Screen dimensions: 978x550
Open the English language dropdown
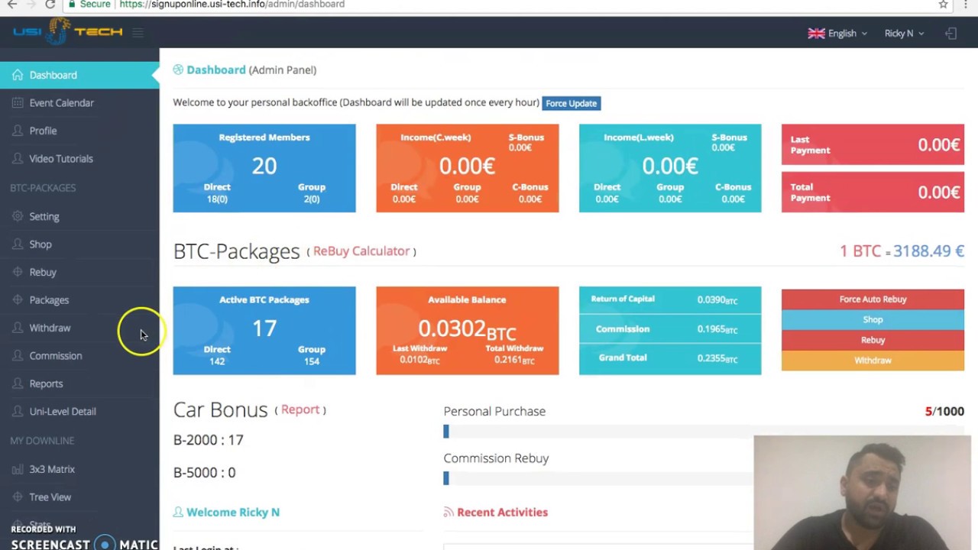pyautogui.click(x=837, y=33)
